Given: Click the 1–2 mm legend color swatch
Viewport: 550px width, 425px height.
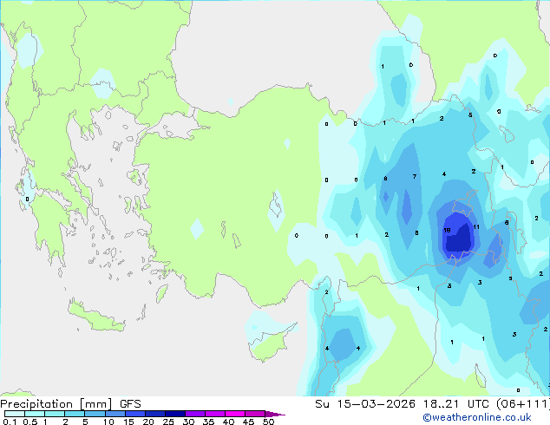Looking at the screenshot, I should [55, 414].
